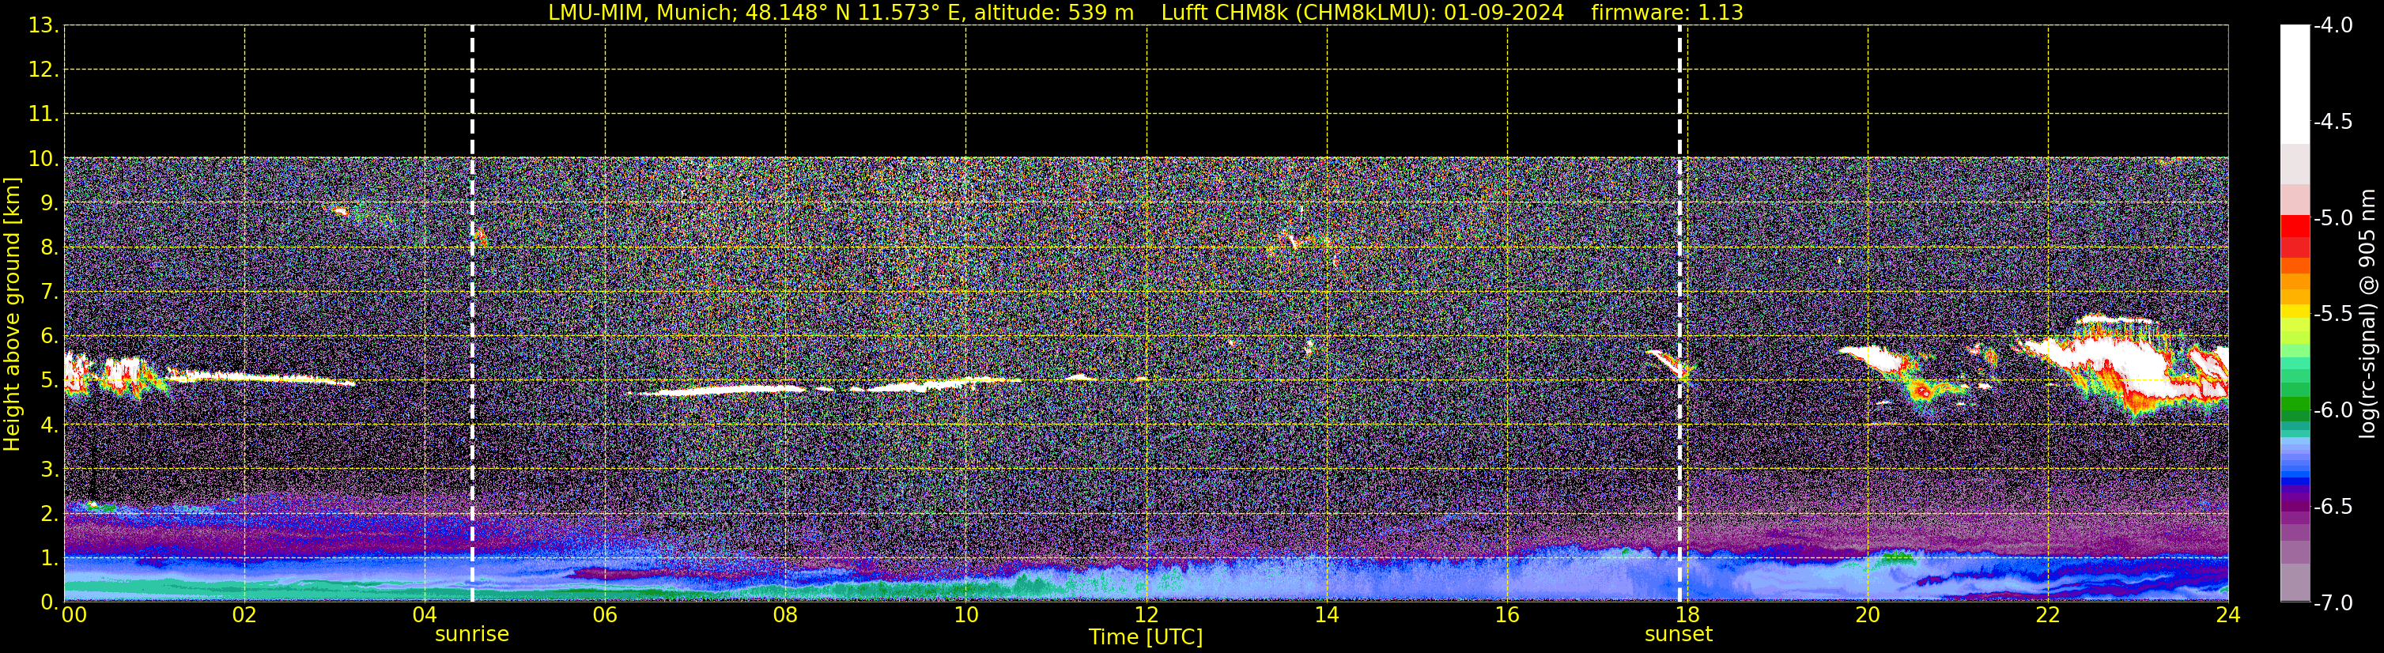Pick the dark purple band of the colorbar
Screen dimensions: 2384x653
(x=2294, y=504)
